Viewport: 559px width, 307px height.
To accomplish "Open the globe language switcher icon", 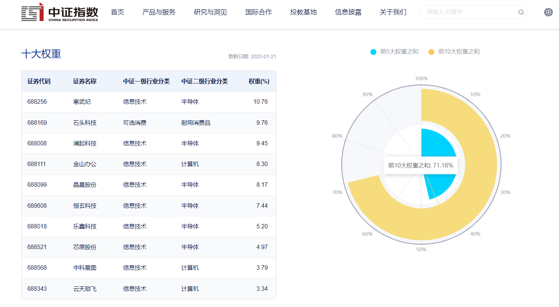I will coord(548,12).
